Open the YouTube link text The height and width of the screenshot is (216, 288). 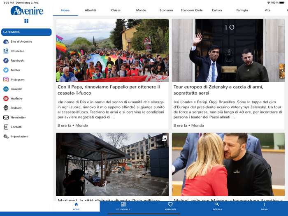tap(16, 98)
